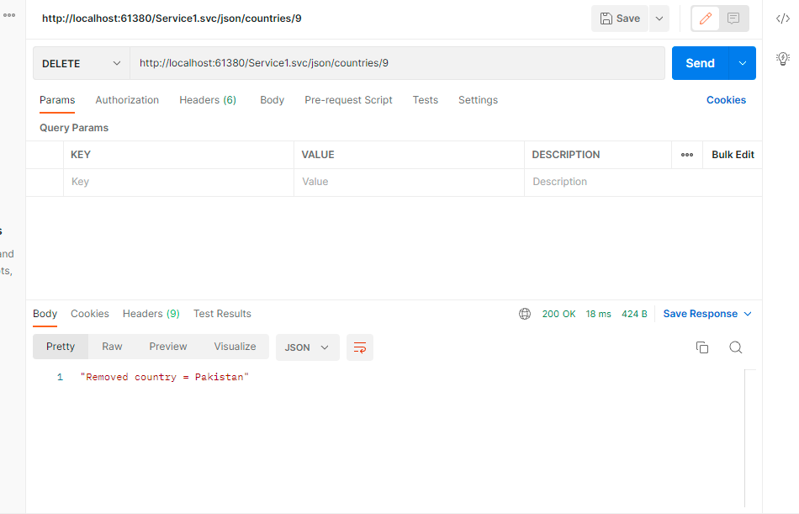This screenshot has width=799, height=514.
Task: Toggle the line wrap icon
Action: point(360,347)
